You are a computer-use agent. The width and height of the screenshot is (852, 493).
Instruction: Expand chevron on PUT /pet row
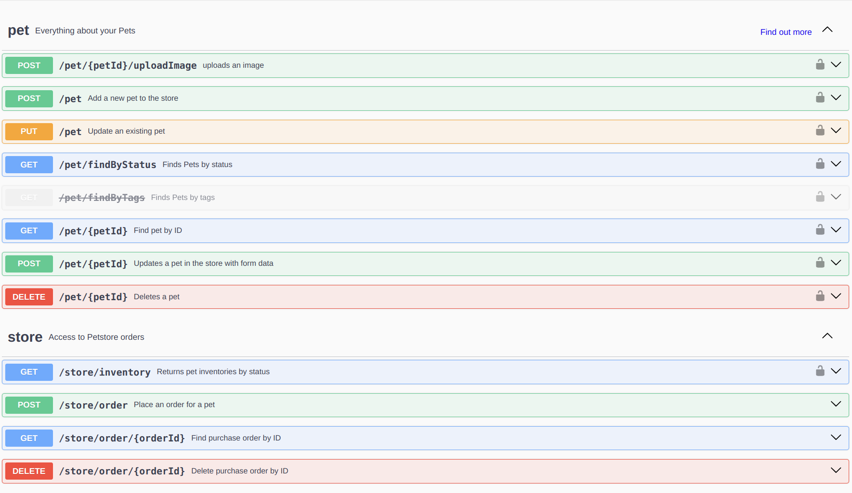836,130
